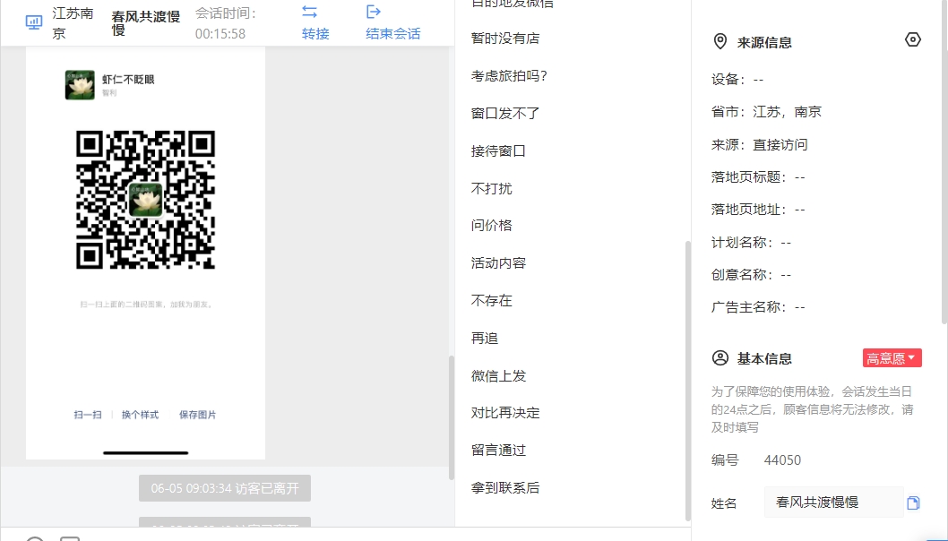The width and height of the screenshot is (948, 541).
Task: Select quick reply 问价格
Action: [x=492, y=226]
